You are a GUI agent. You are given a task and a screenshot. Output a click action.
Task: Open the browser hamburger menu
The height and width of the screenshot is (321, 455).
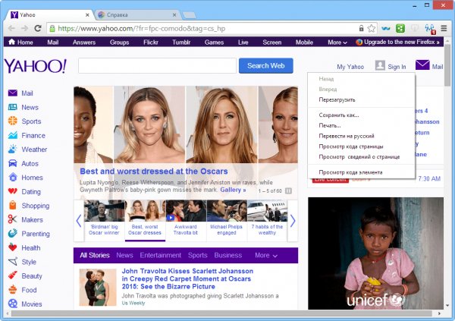coord(444,28)
